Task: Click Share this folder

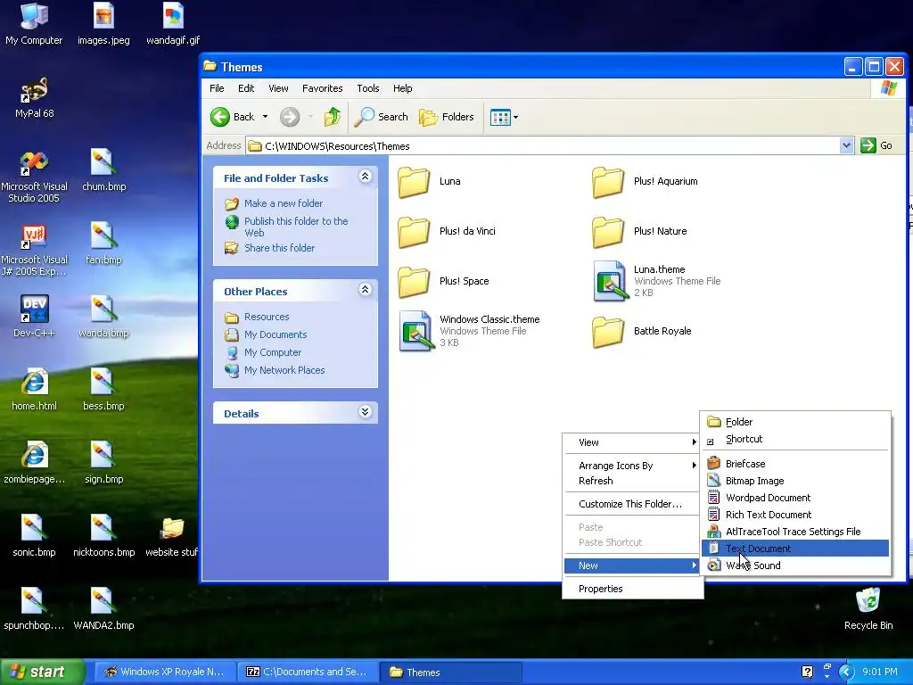Action: pyautogui.click(x=279, y=248)
